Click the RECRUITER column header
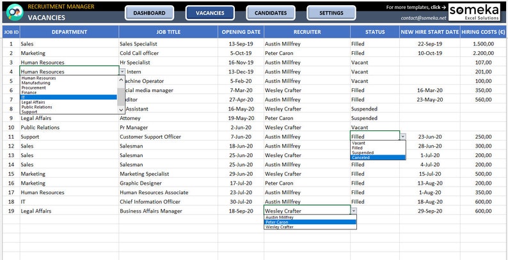Image resolution: width=508 pixels, height=260 pixels. (307, 32)
